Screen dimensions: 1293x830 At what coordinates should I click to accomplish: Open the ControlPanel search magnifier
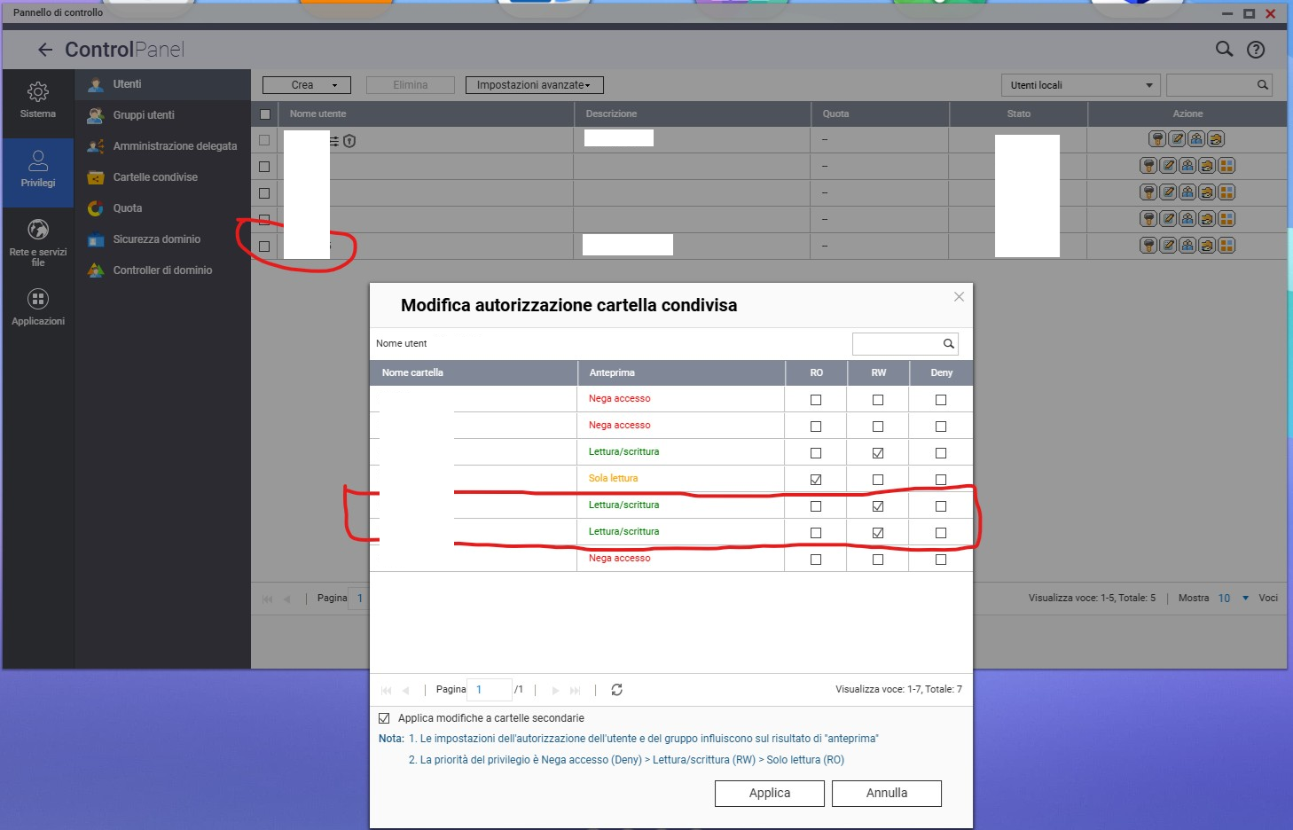coord(1224,50)
